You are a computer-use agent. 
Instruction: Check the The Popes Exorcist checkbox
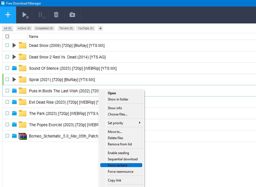pyautogui.click(x=7, y=124)
